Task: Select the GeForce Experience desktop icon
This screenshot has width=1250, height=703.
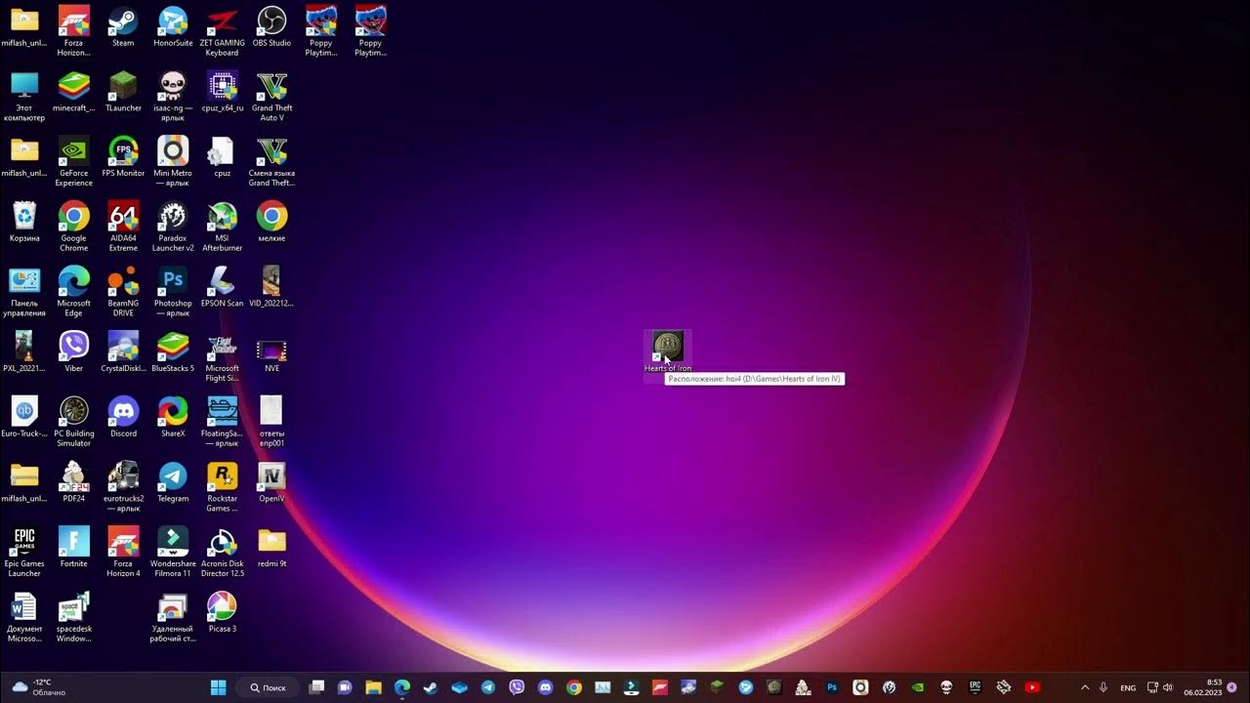Action: (73, 161)
